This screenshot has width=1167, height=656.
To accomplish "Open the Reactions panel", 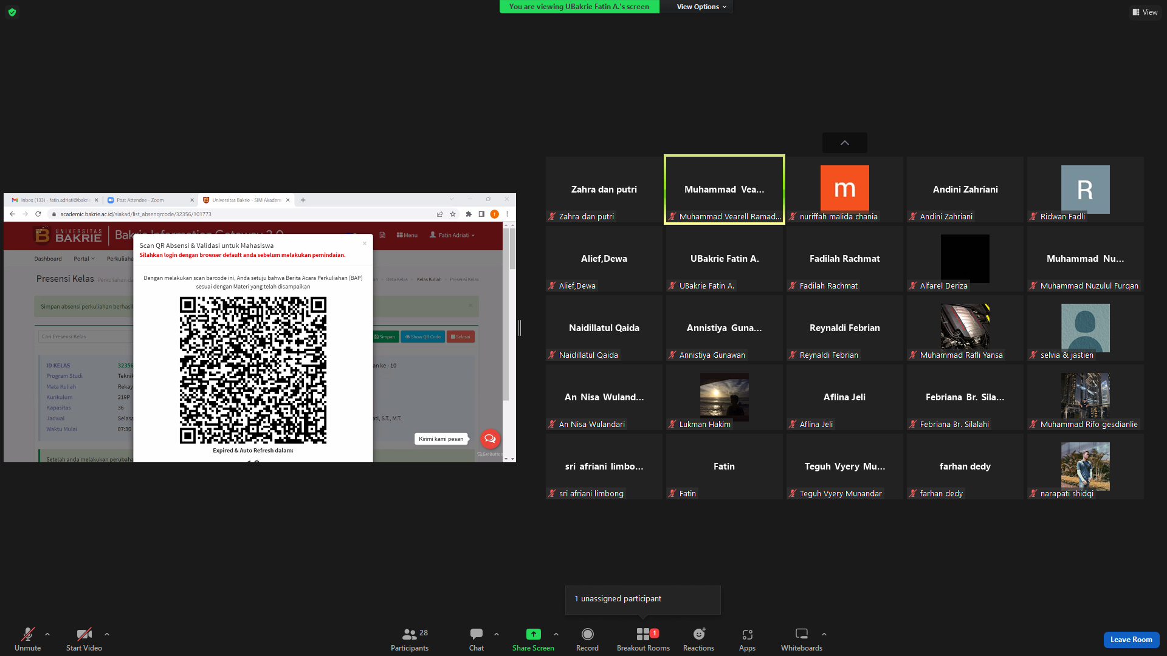I will 698,639.
